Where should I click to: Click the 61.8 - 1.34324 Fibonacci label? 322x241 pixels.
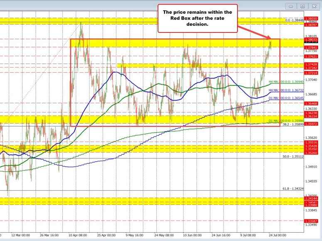(x=293, y=188)
